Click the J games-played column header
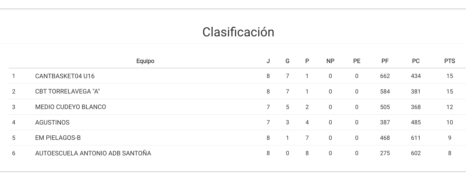 click(268, 61)
